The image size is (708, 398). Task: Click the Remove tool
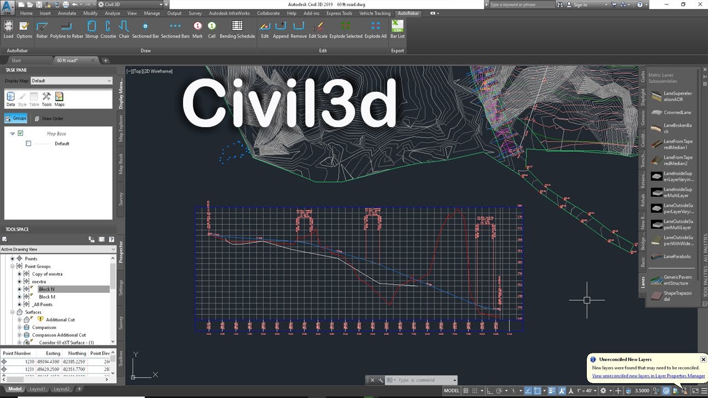(x=299, y=30)
